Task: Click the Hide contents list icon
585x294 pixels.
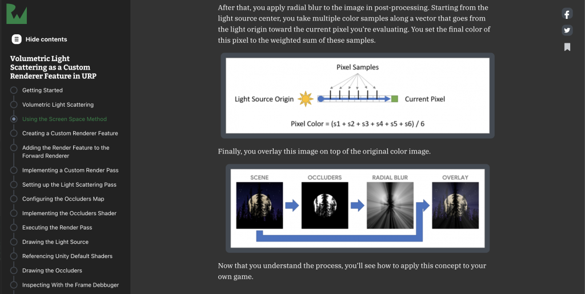Action: 17,39
